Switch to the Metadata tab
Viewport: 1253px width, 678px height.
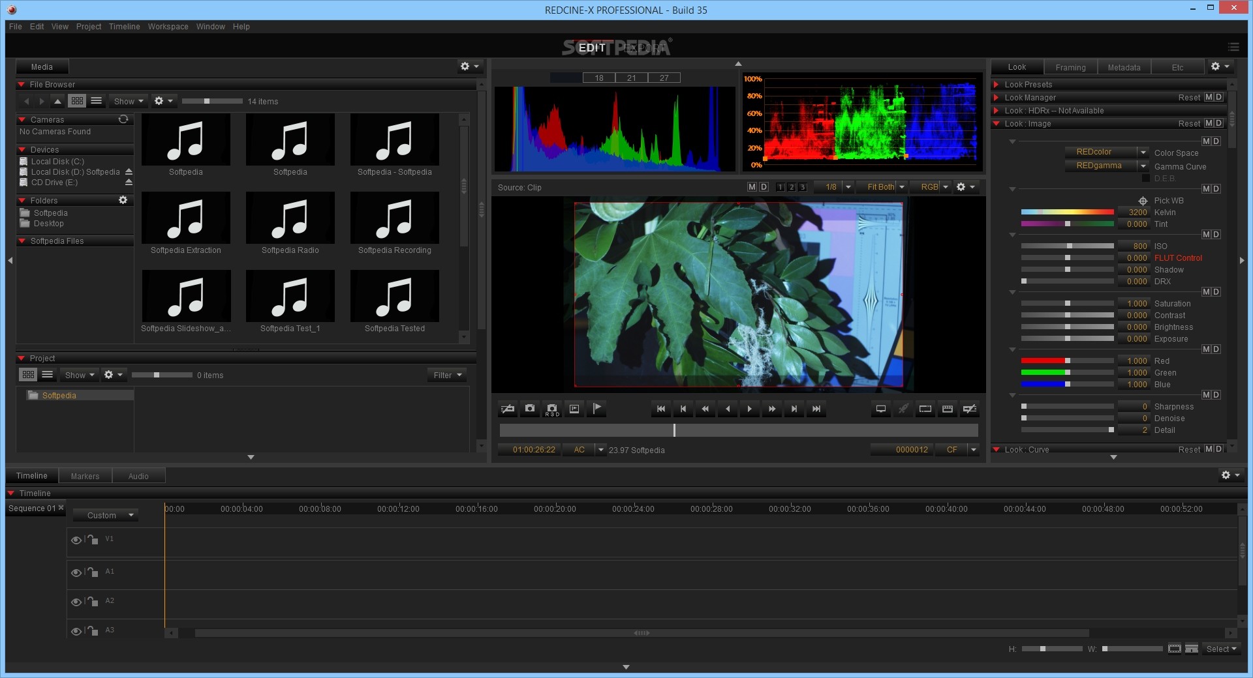point(1124,67)
